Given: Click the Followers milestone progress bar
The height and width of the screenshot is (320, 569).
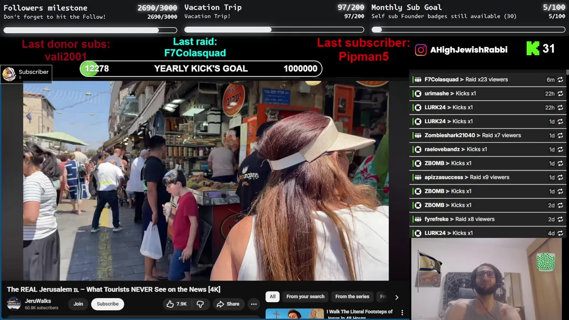Looking at the screenshot, I should [x=90, y=30].
